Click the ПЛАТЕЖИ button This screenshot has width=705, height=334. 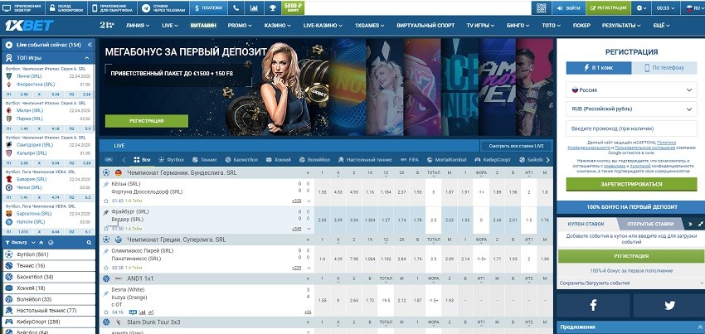(x=207, y=8)
